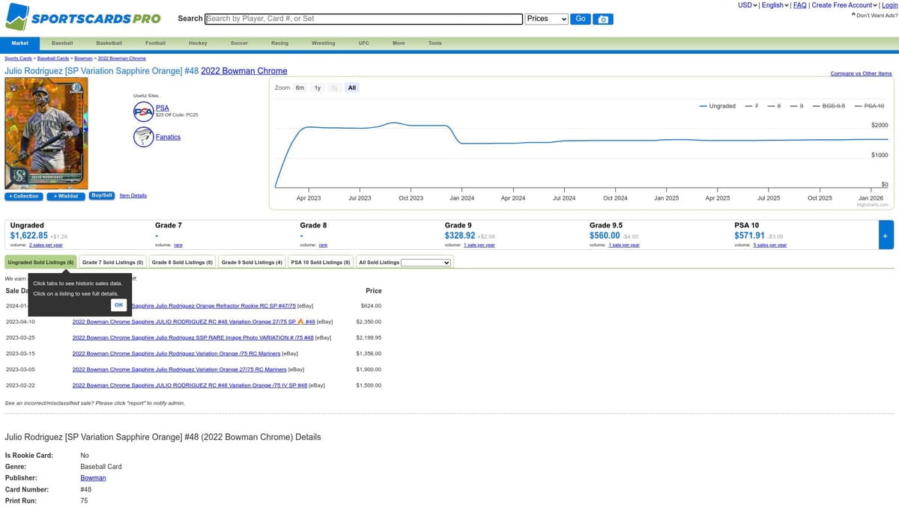Select Ungraded Sold Listings tab
Screen dimensions: 899x505
(x=40, y=262)
